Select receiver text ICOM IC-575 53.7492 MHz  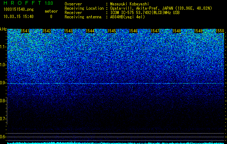(x=145, y=13)
